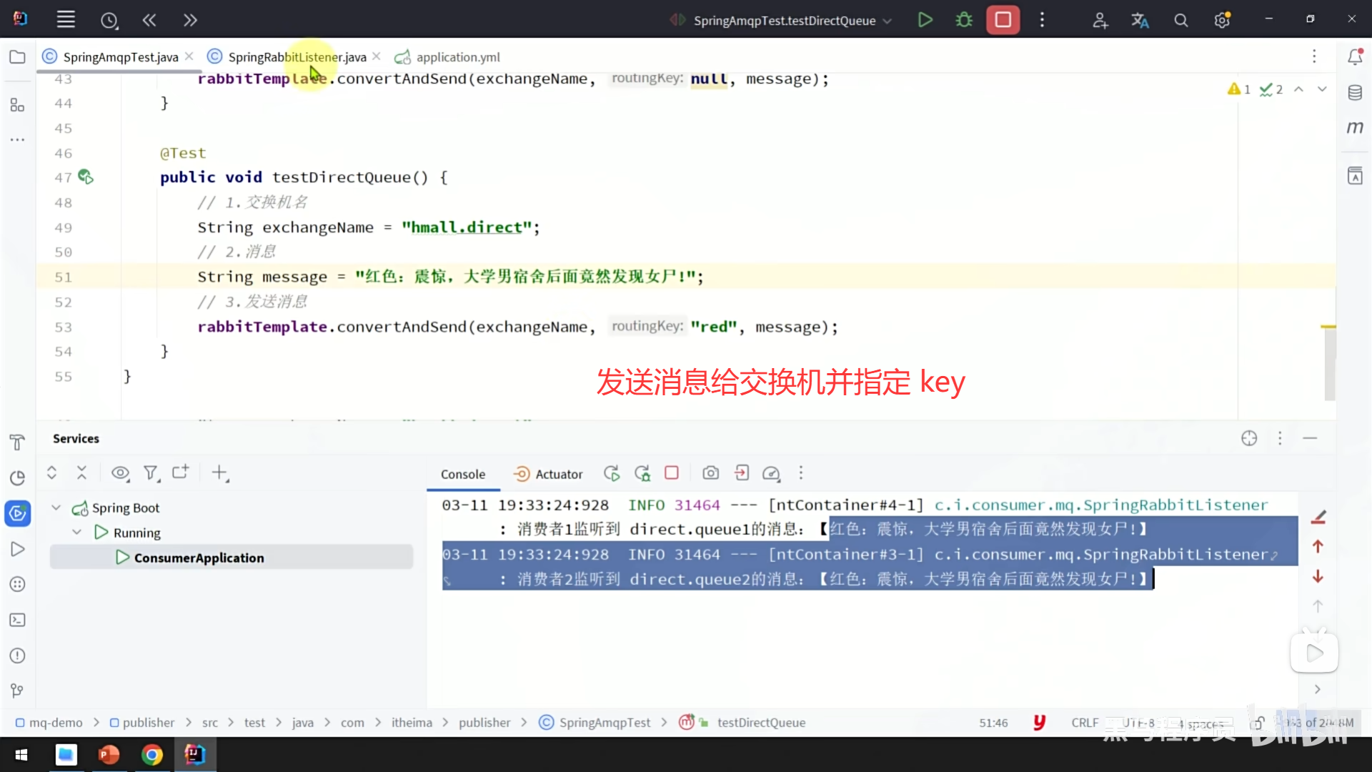This screenshot has width=1372, height=772.
Task: Click the run test gutter icon at line 47
Action: pyautogui.click(x=86, y=177)
